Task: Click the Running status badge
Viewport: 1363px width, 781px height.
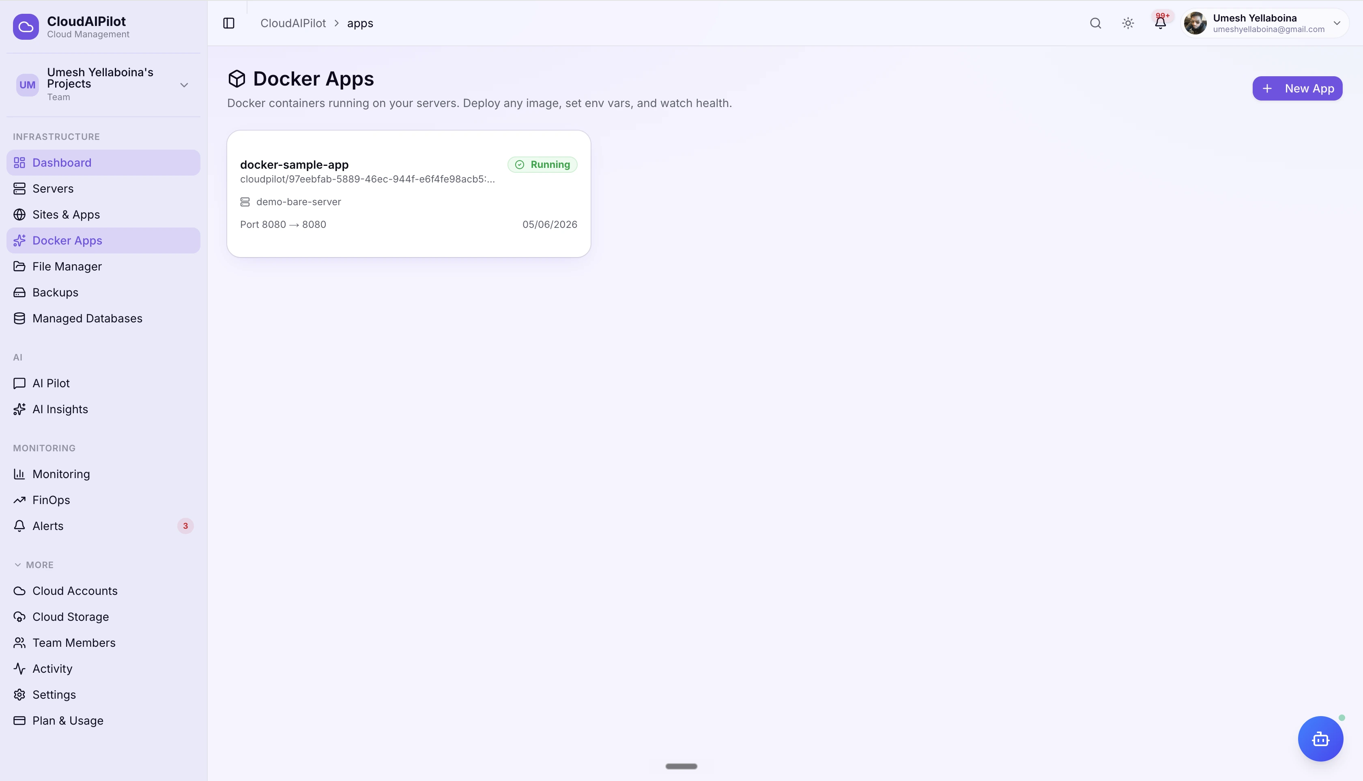Action: click(x=542, y=165)
